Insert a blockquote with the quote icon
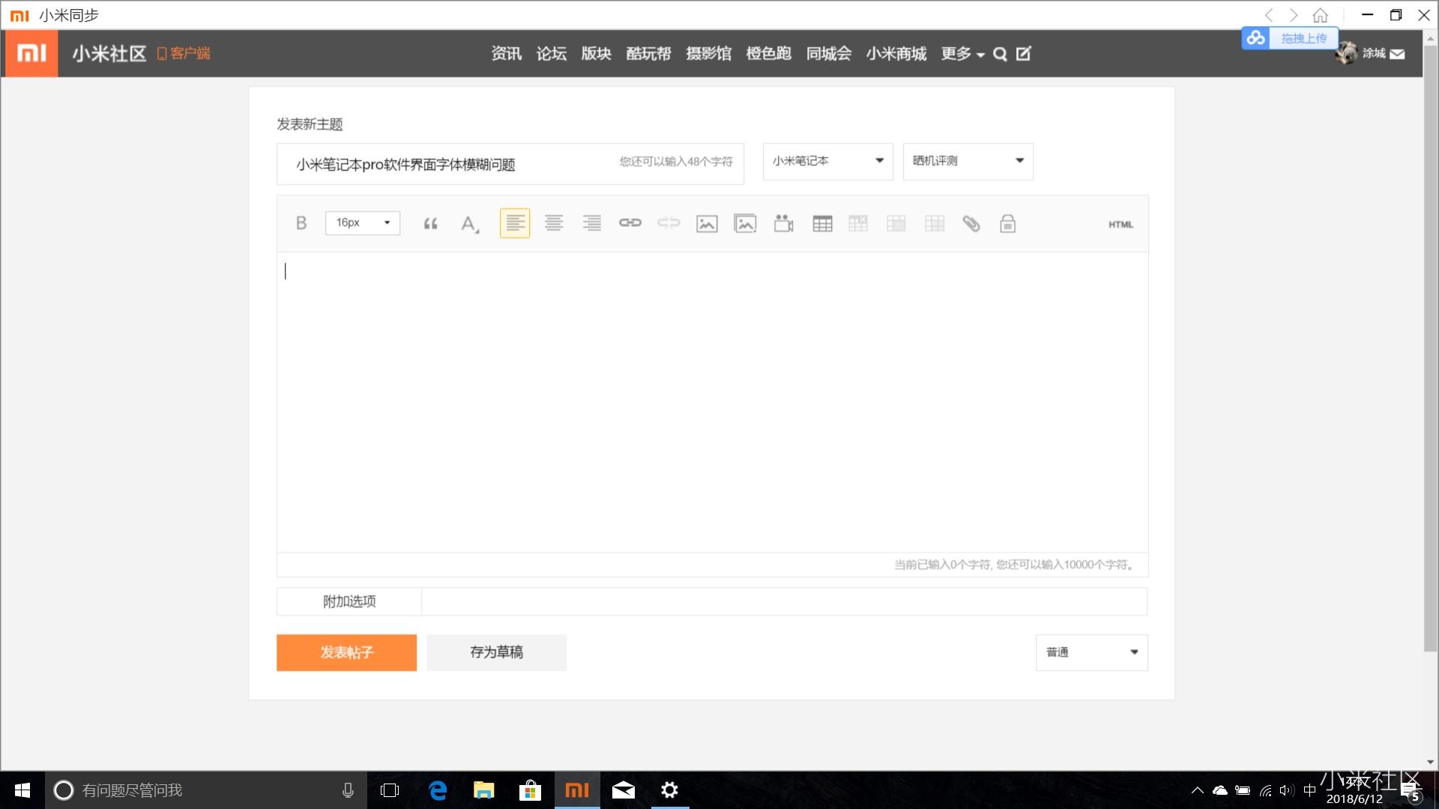Screen dimensions: 1439x809 click(431, 222)
